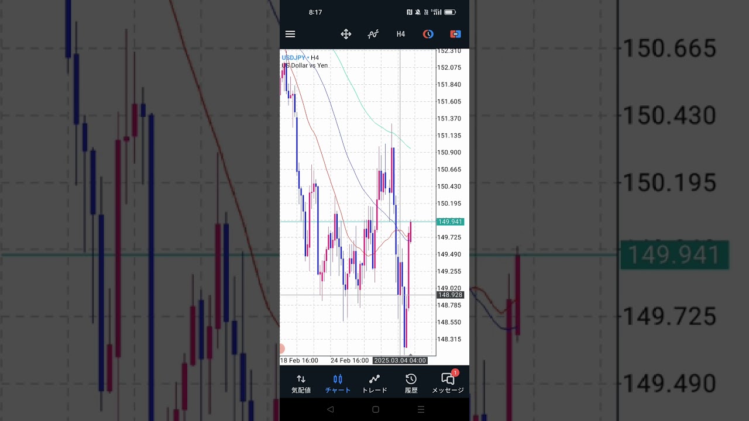The height and width of the screenshot is (421, 749).
Task: Expand the USDJPY symbol dropdown
Action: (294, 57)
